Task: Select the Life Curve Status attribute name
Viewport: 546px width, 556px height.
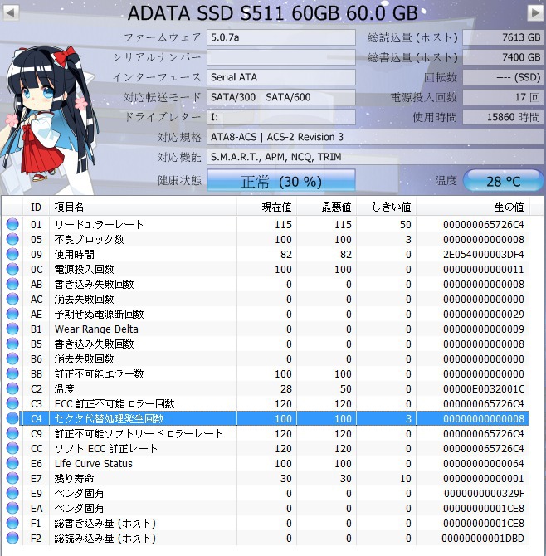Action: [x=94, y=463]
